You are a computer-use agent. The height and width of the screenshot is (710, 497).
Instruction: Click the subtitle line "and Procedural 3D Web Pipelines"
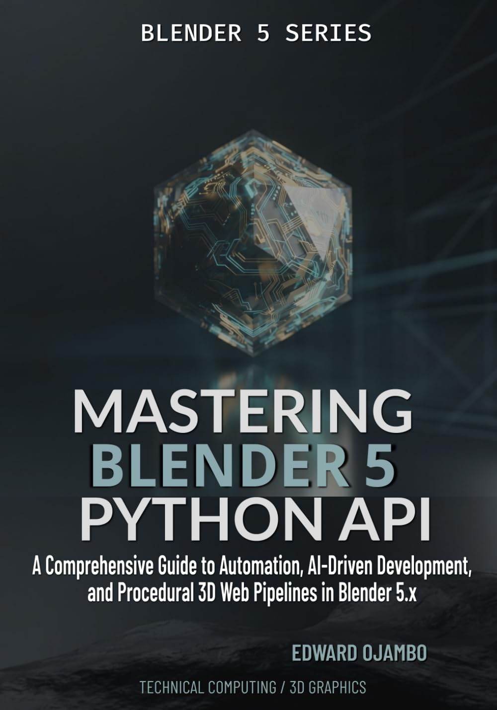pos(251,593)
